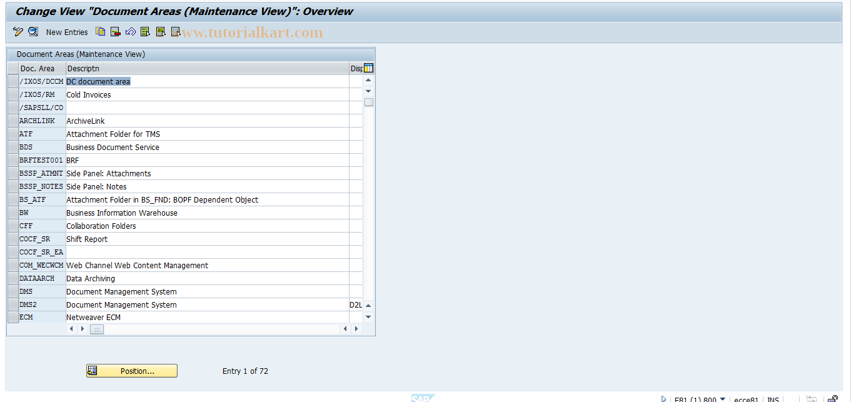Select the row selector for /IXOS/DCCM
The height and width of the screenshot is (402, 851).
13,81
